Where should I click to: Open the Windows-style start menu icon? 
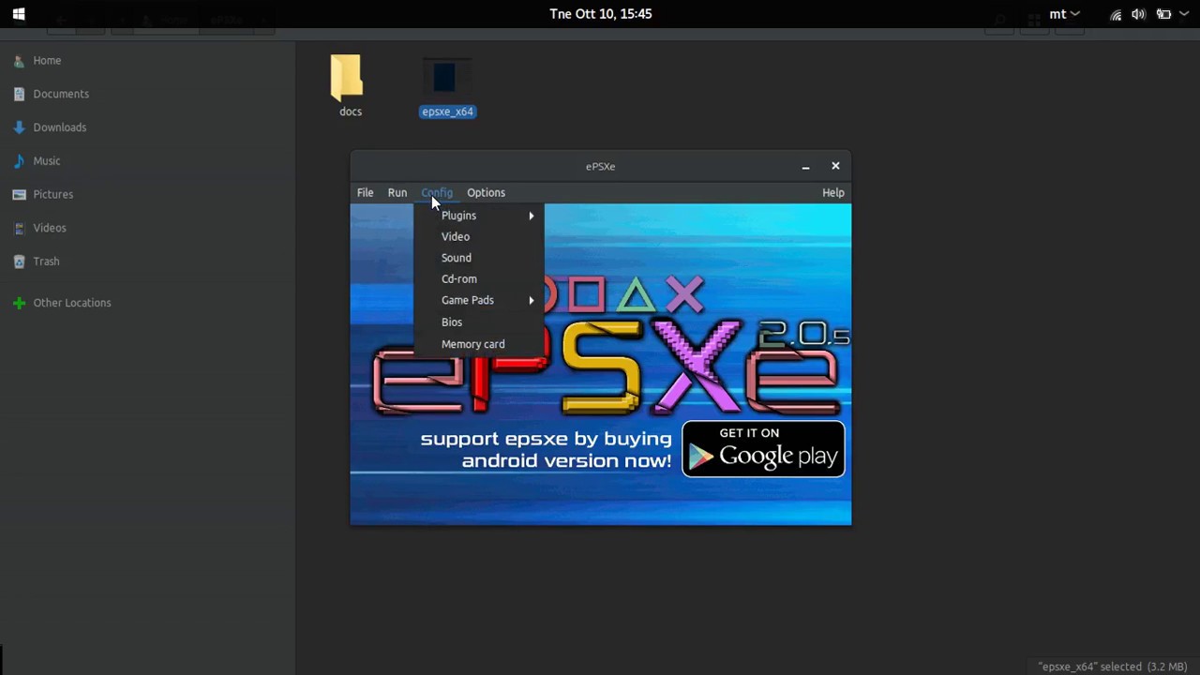click(x=19, y=14)
